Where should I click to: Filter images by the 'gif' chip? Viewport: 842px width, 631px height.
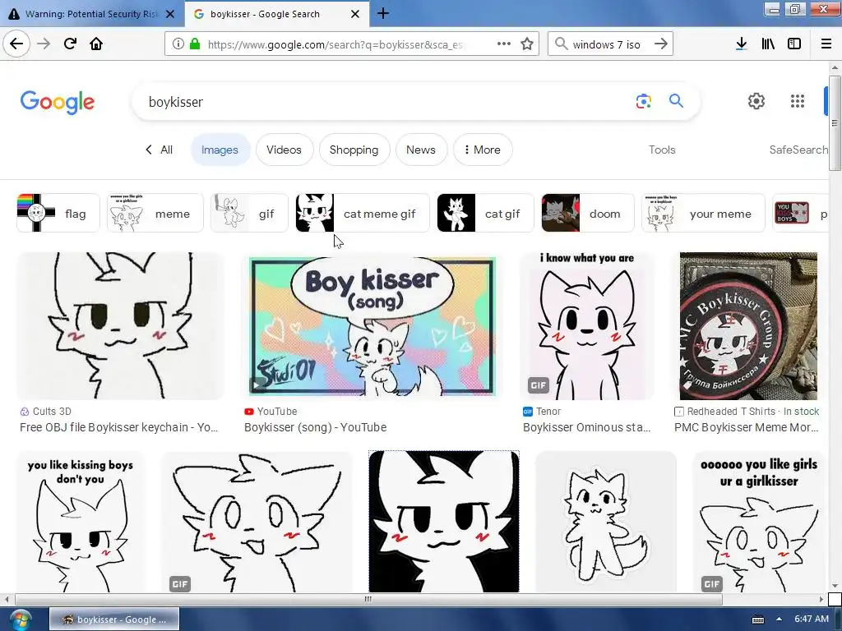[x=249, y=213]
